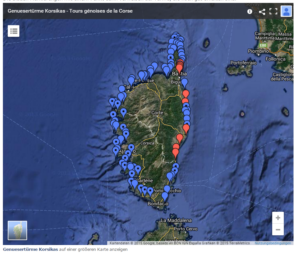Click the La Maddalena label
The height and width of the screenshot is (255, 299).
(176, 220)
